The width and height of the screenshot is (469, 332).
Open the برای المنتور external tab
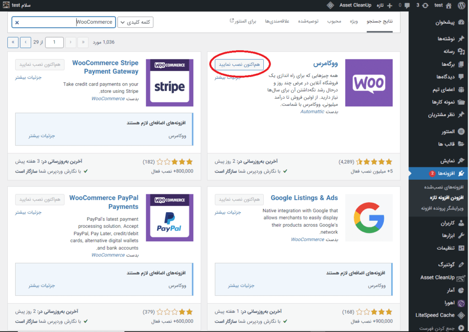pos(243,21)
